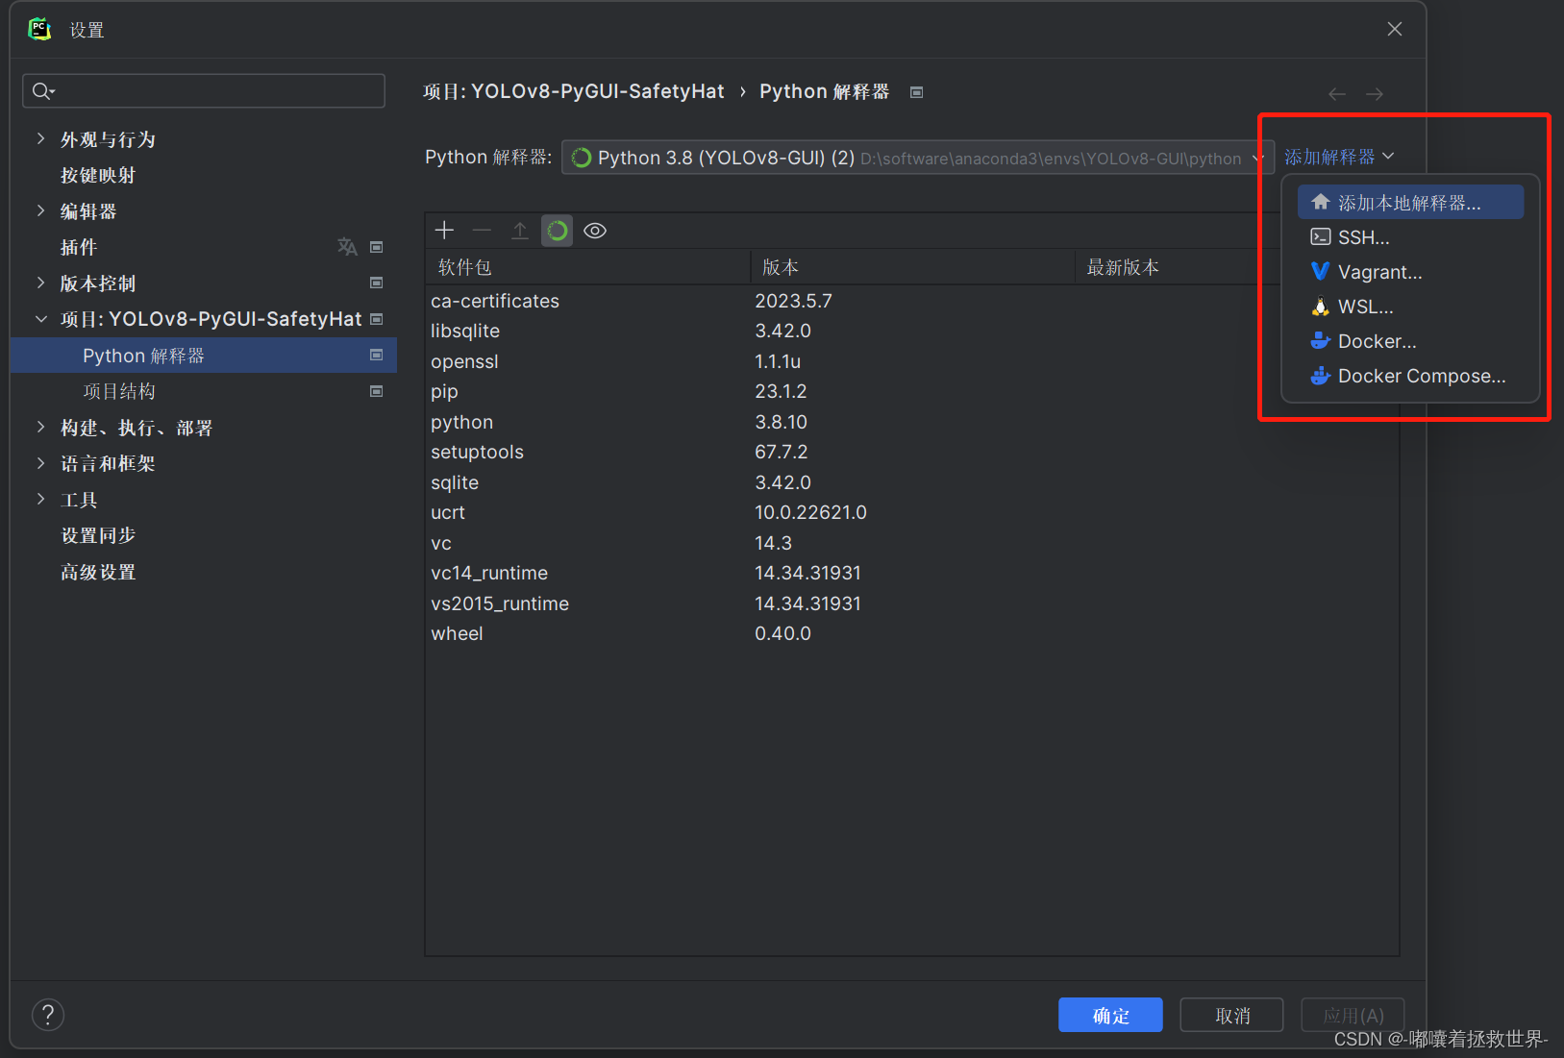
Task: Open 按键映射 settings page
Action: coord(98,175)
